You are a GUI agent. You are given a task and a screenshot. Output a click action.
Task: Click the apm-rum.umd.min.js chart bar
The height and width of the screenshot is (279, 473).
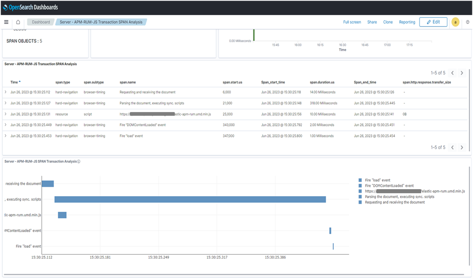(x=62, y=215)
